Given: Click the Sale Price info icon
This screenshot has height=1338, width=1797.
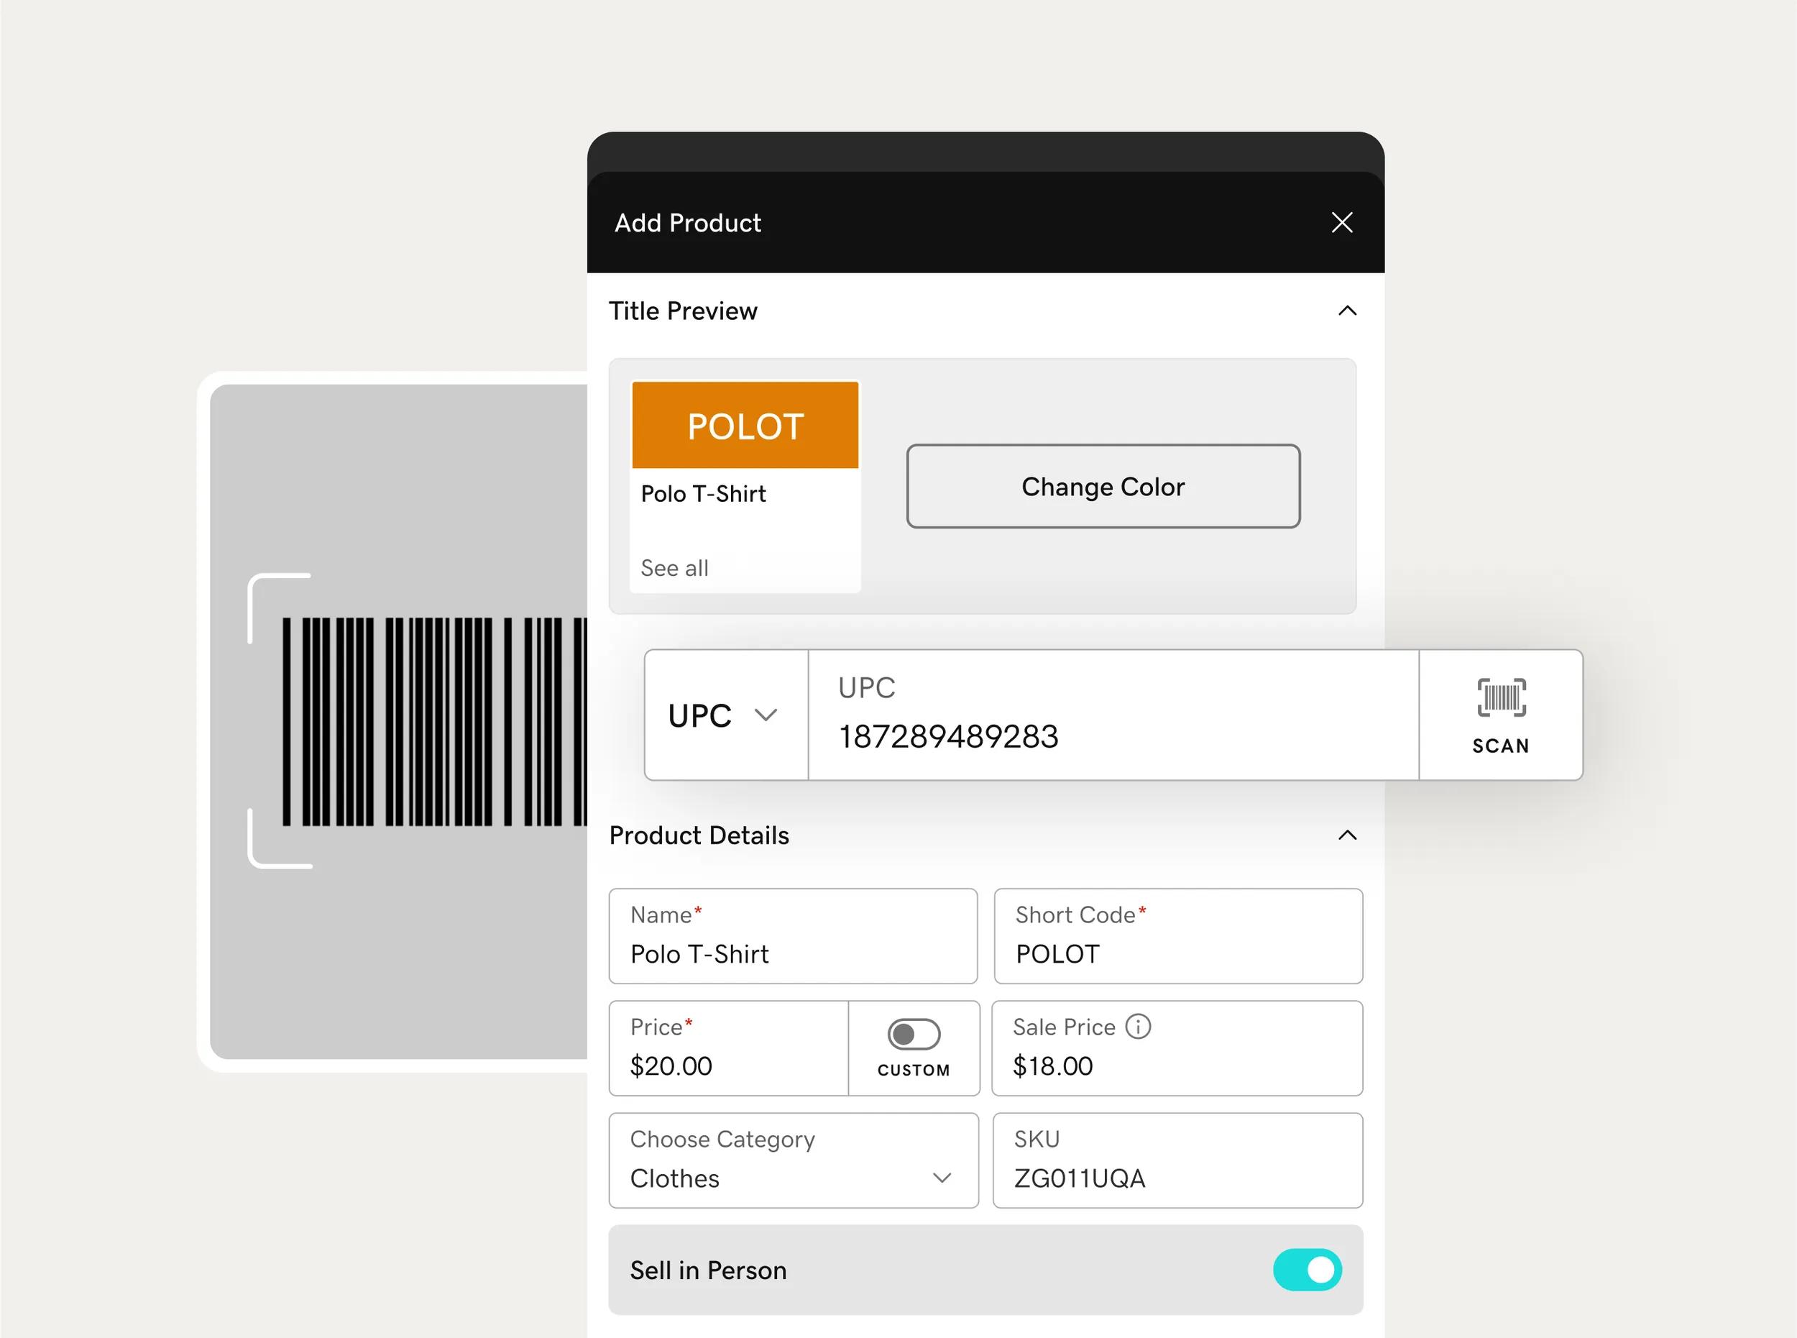Looking at the screenshot, I should pos(1140,1026).
